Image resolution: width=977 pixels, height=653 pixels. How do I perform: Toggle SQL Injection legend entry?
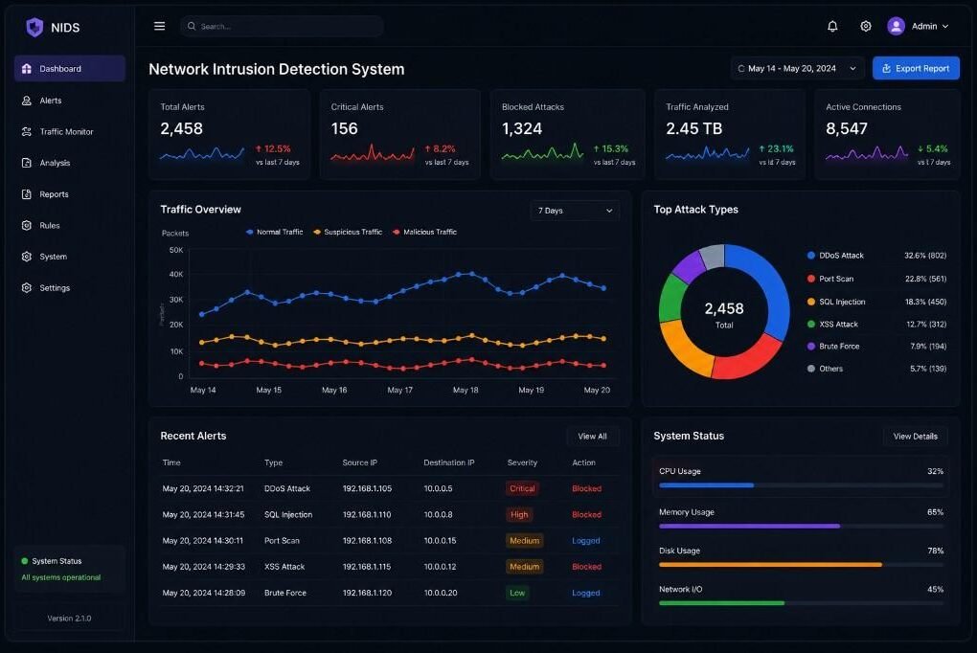coord(836,302)
